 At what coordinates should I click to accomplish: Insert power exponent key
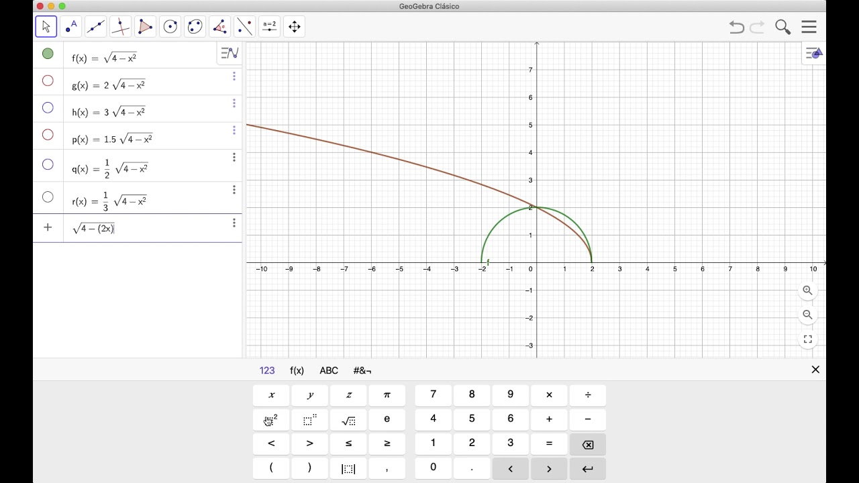[310, 420]
